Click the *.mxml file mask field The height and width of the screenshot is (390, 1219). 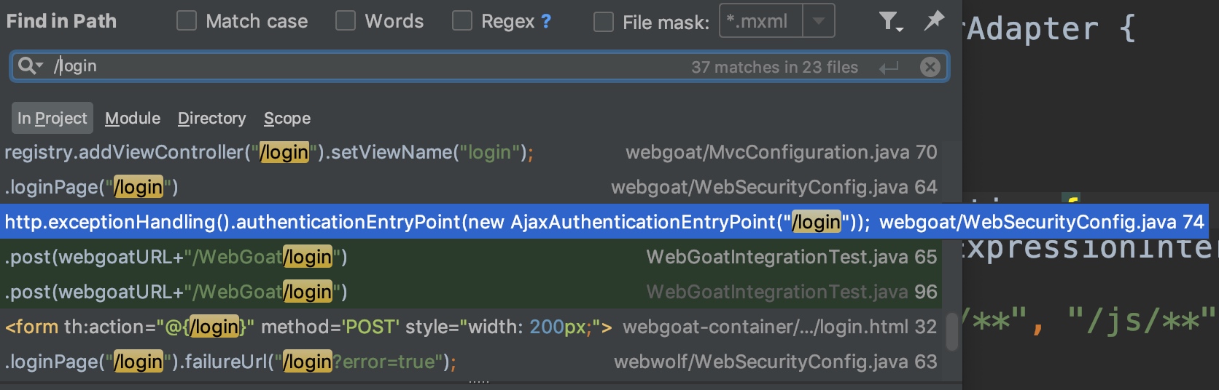(761, 21)
